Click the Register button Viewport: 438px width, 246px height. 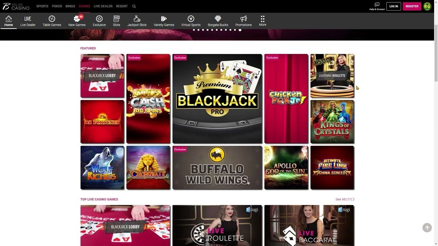(412, 6)
